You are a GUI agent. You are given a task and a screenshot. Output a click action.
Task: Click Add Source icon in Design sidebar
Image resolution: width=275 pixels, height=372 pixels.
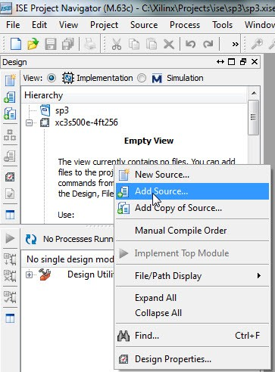(x=10, y=98)
